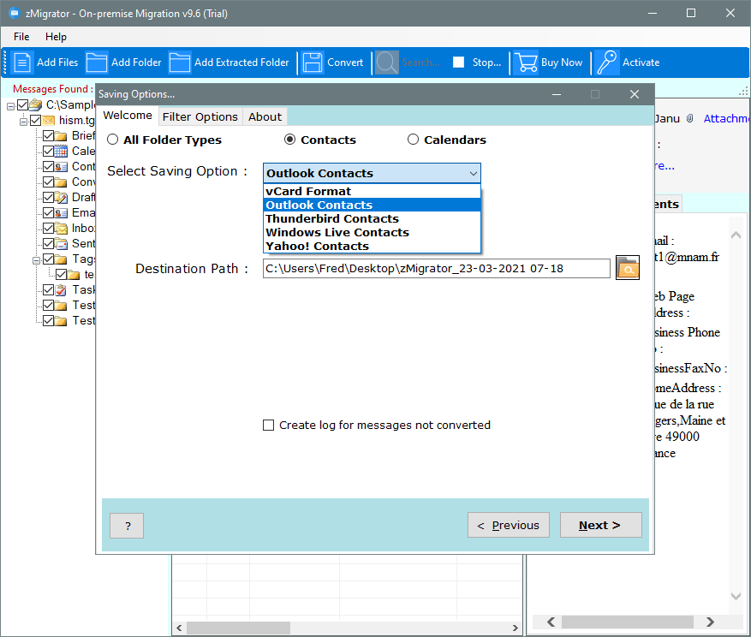
Task: Click the Add Files toolbar icon
Action: click(22, 63)
